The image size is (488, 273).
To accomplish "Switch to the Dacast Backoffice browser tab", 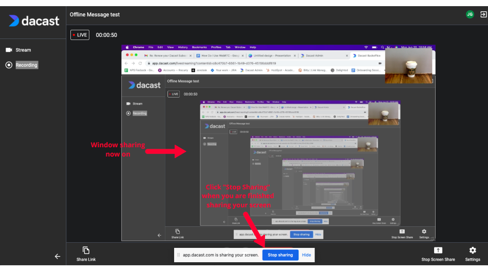I will pos(369,55).
